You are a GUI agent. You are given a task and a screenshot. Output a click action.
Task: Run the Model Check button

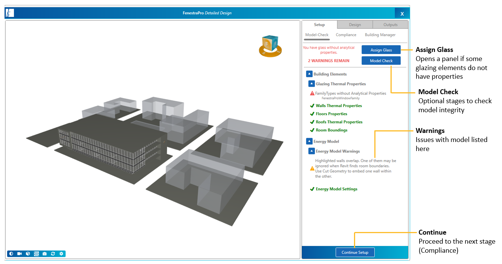(381, 61)
